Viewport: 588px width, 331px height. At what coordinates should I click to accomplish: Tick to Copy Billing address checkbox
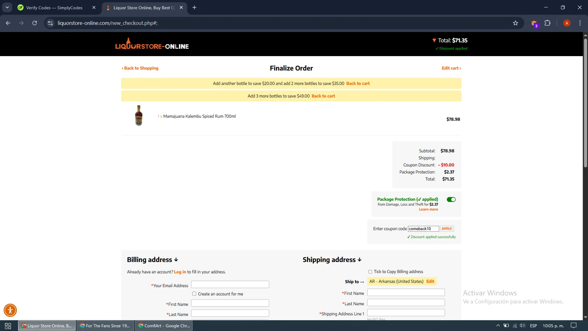coord(370,272)
